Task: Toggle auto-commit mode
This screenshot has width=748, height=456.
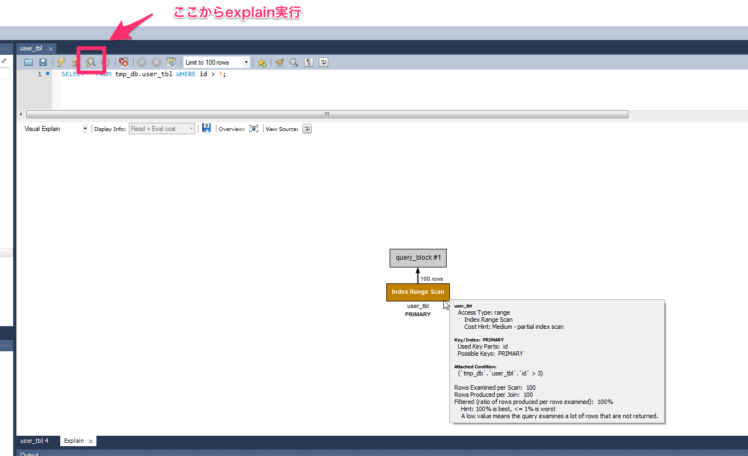Action: 172,61
